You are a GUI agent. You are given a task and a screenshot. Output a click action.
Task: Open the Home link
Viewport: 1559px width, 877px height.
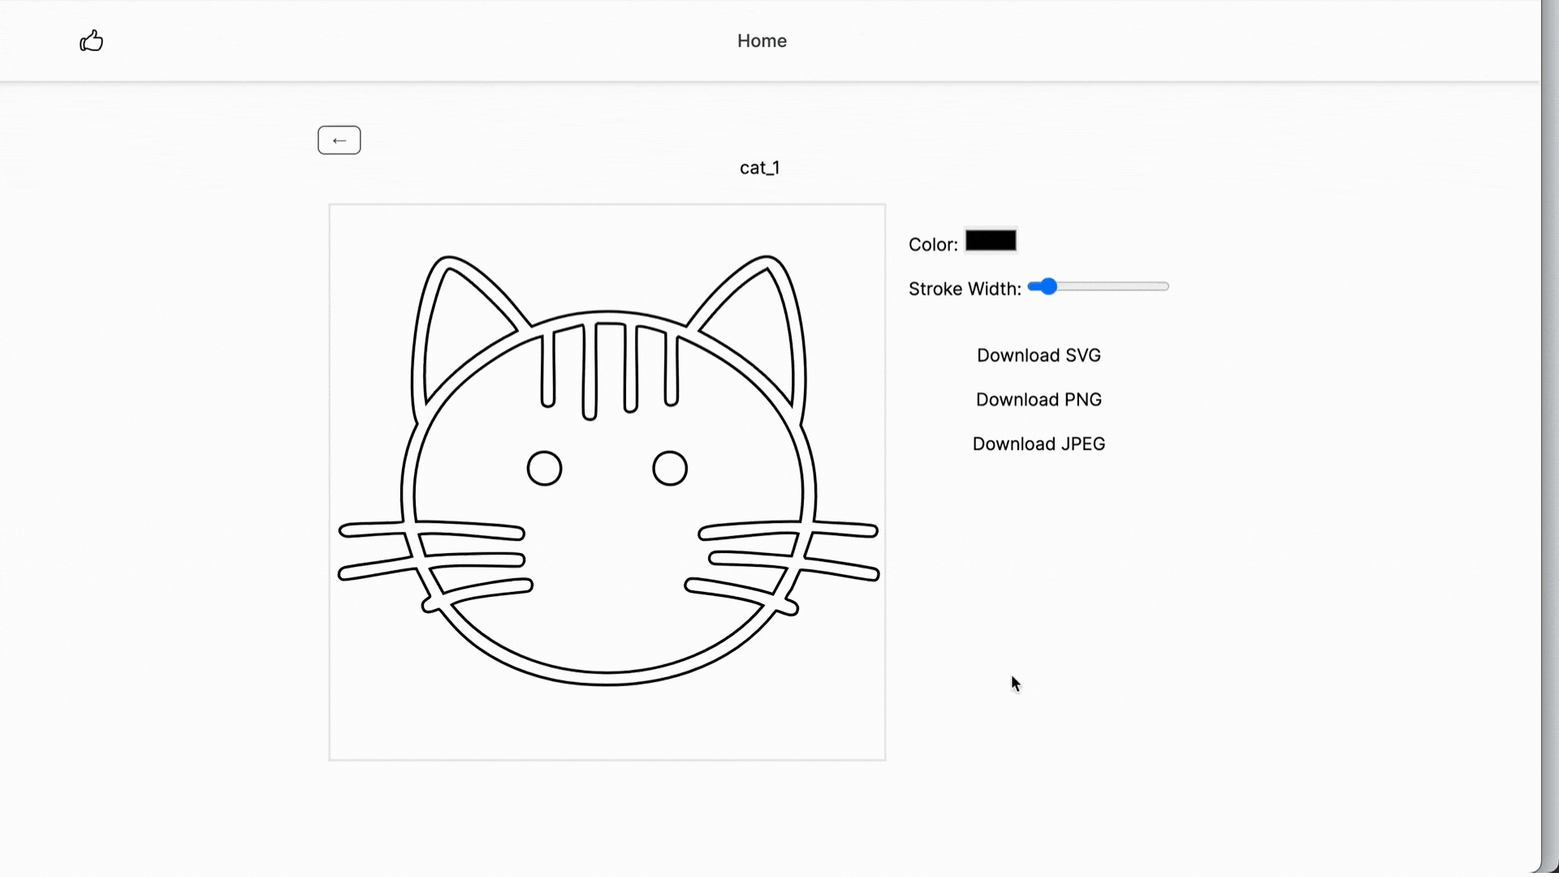[x=762, y=41]
